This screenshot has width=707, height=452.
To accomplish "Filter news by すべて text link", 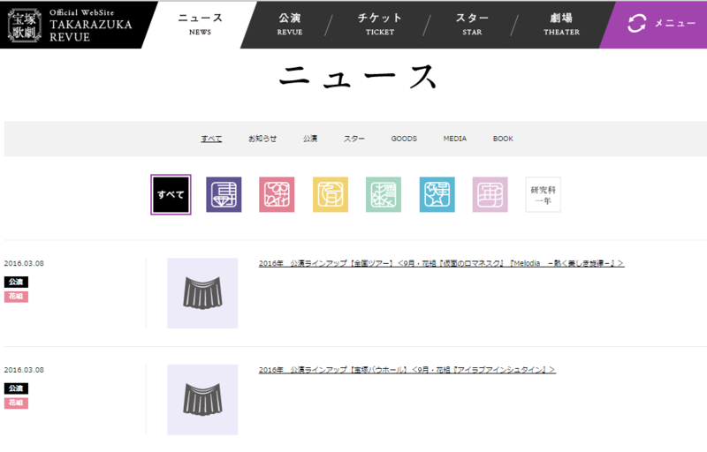I will pos(211,139).
